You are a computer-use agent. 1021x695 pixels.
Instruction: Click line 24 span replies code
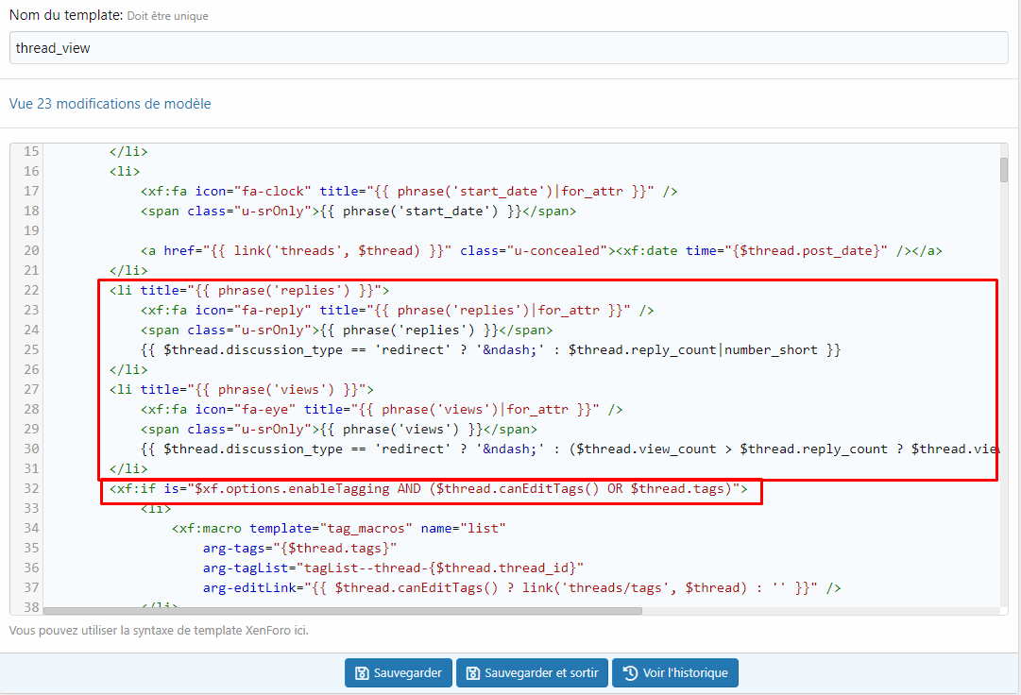pyautogui.click(x=347, y=330)
